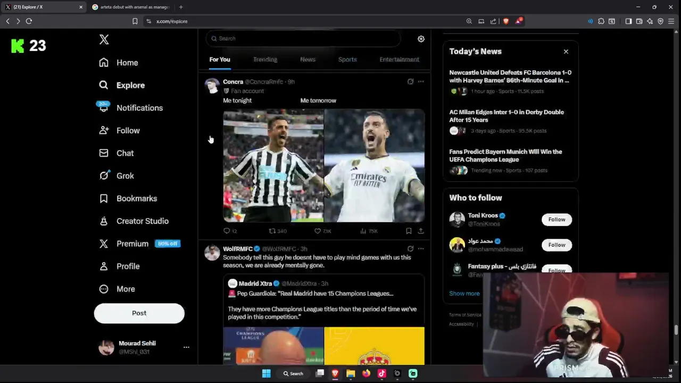Open Grok from the sidebar

point(117,176)
